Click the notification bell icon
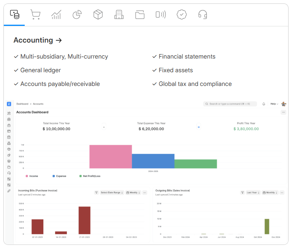 264,104
